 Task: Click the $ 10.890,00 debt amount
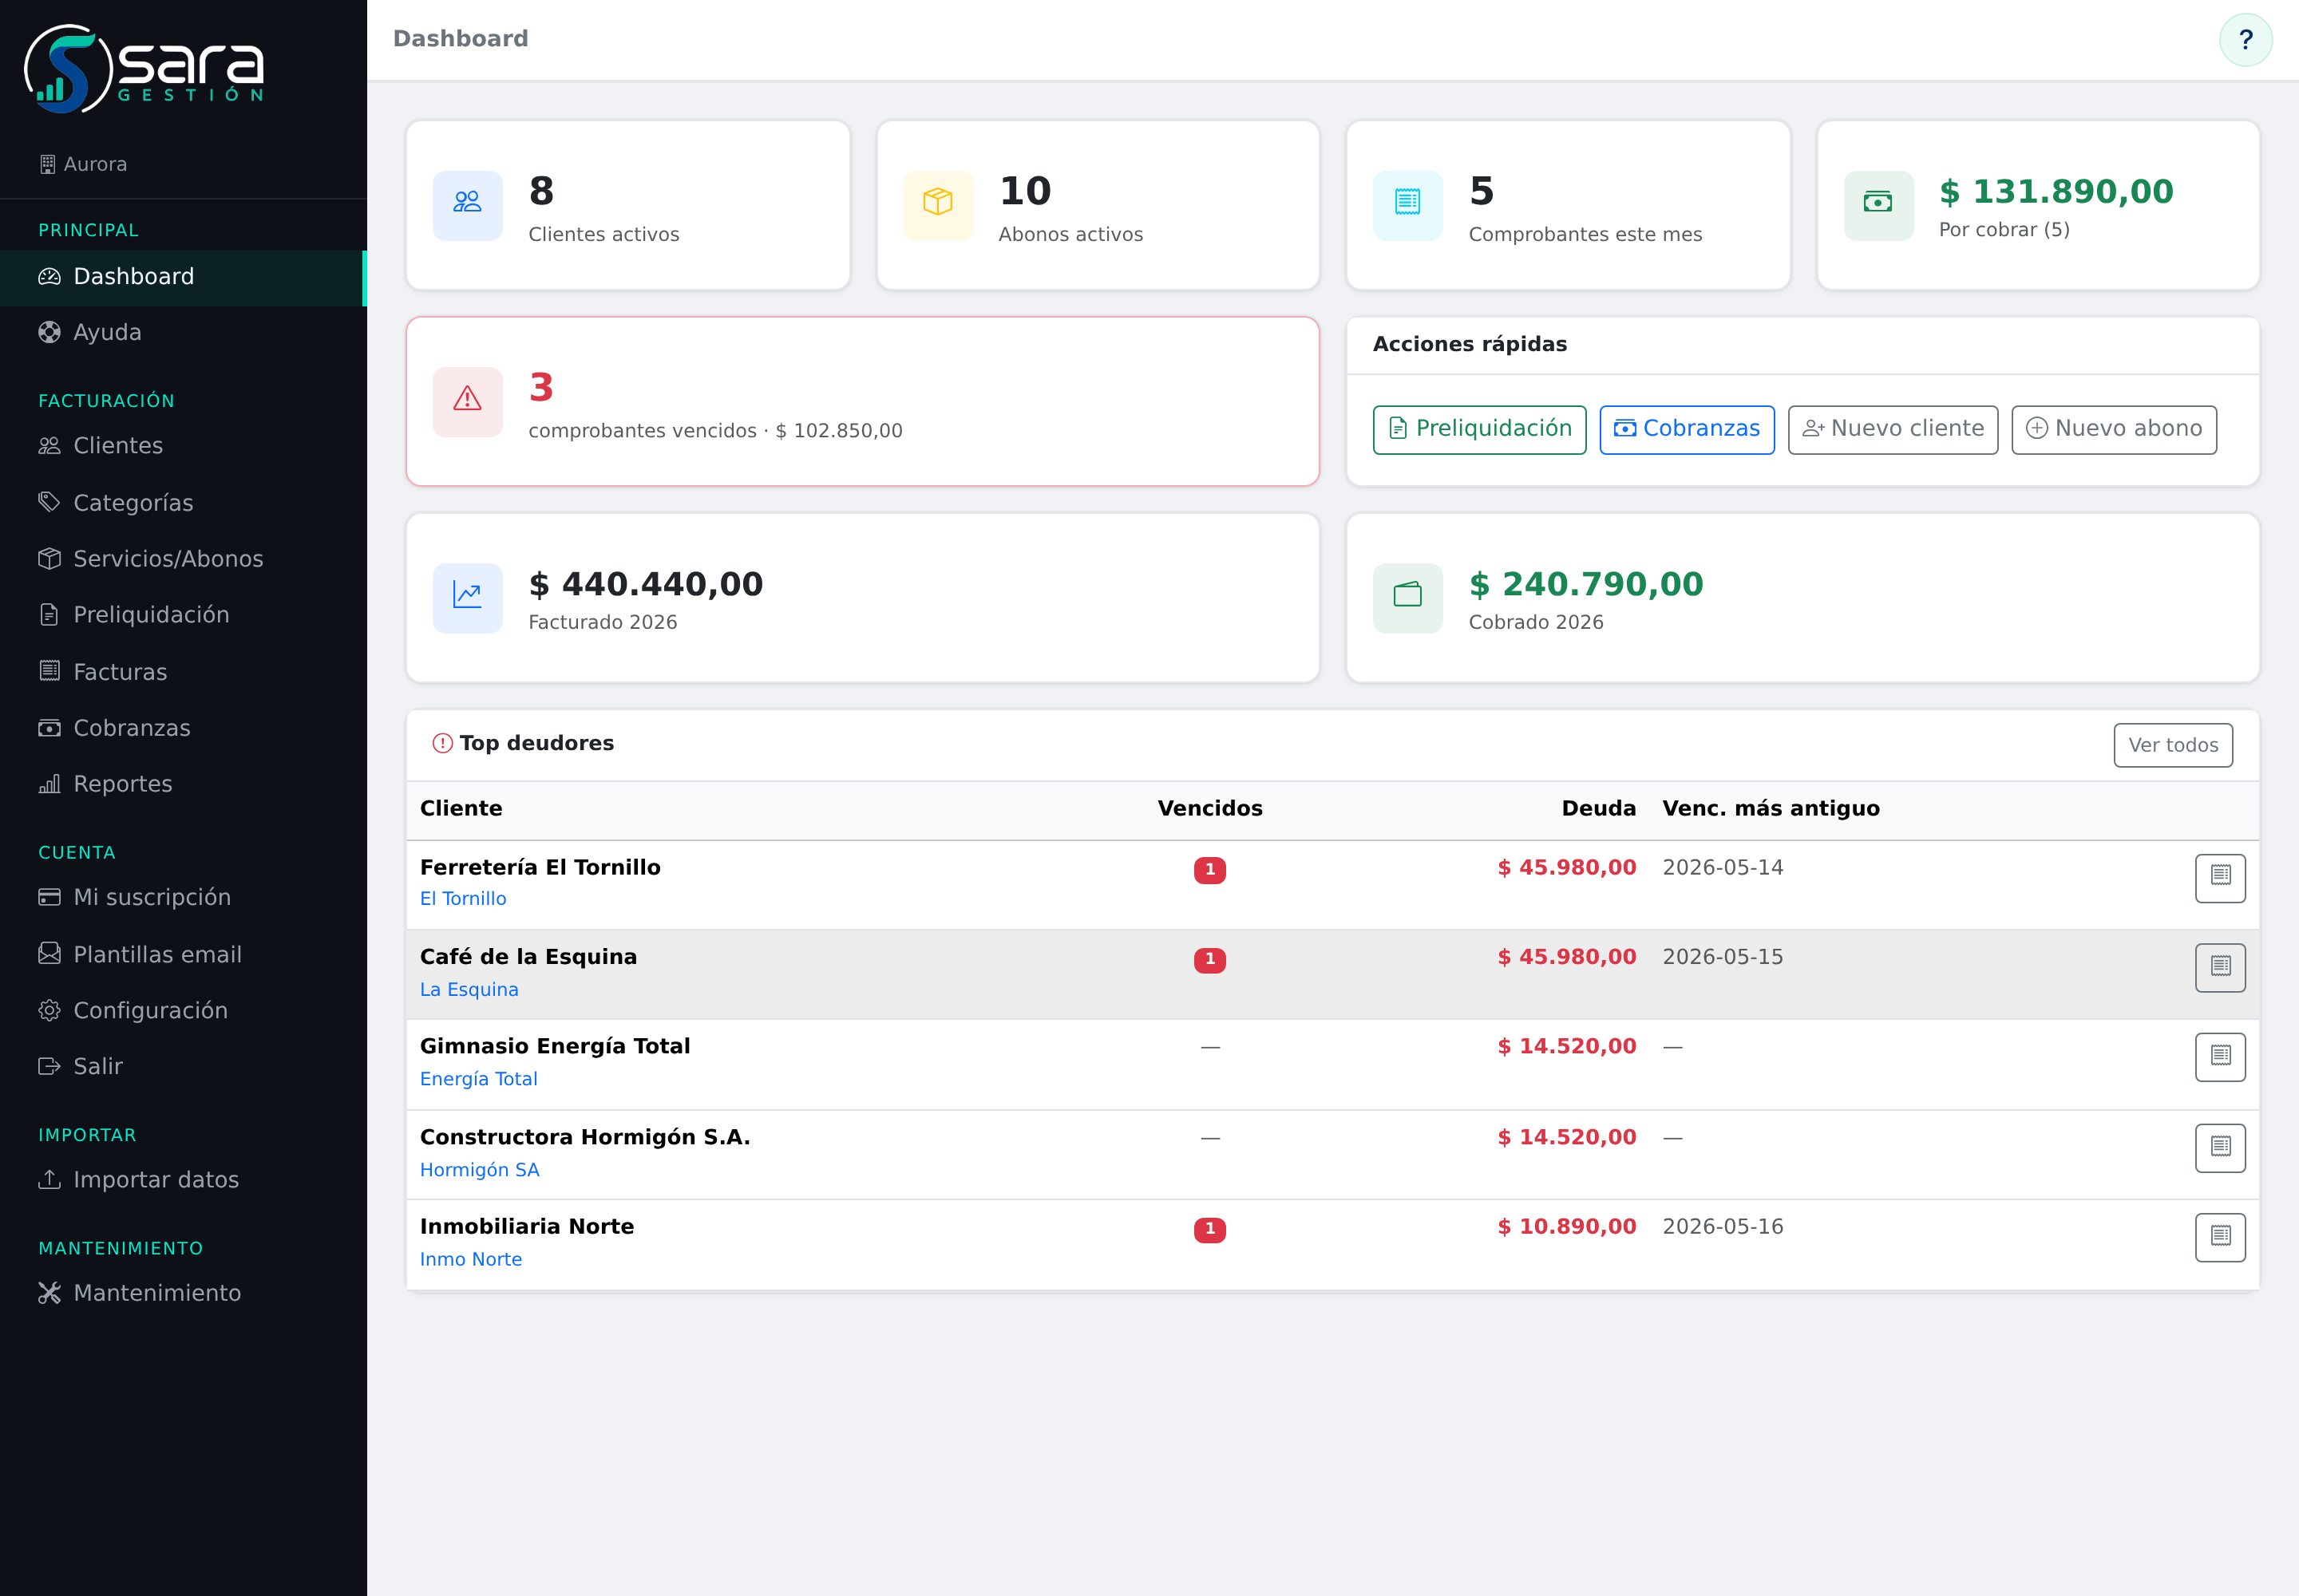pos(1567,1227)
